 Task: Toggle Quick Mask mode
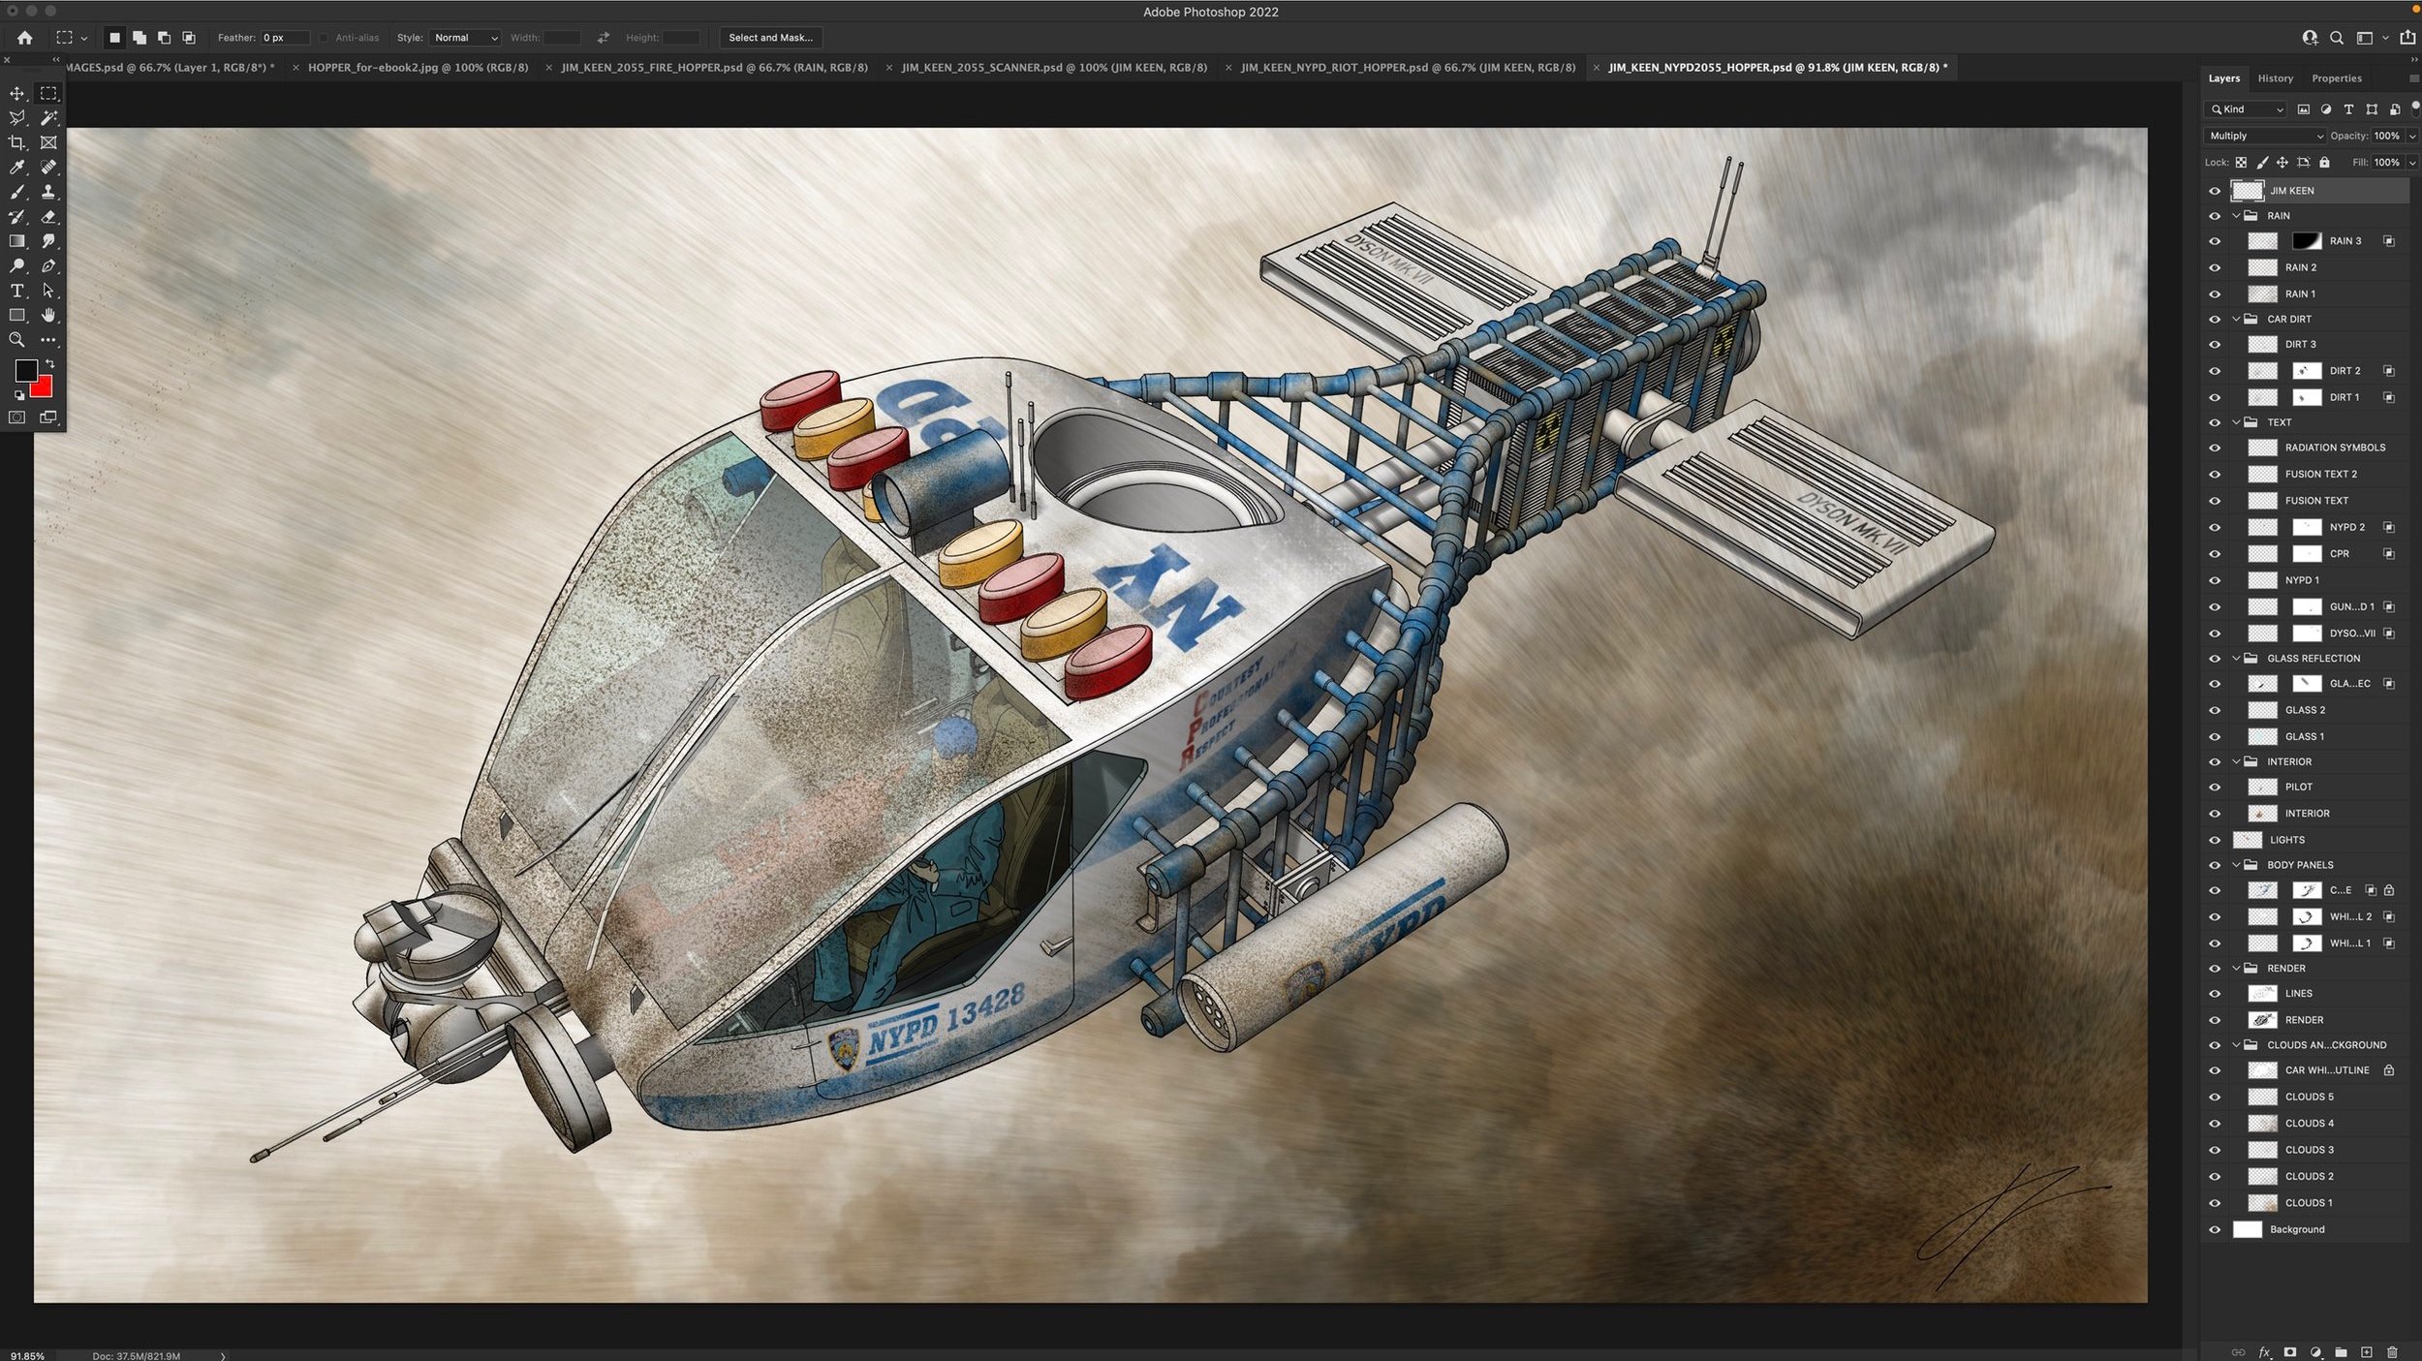tap(16, 418)
